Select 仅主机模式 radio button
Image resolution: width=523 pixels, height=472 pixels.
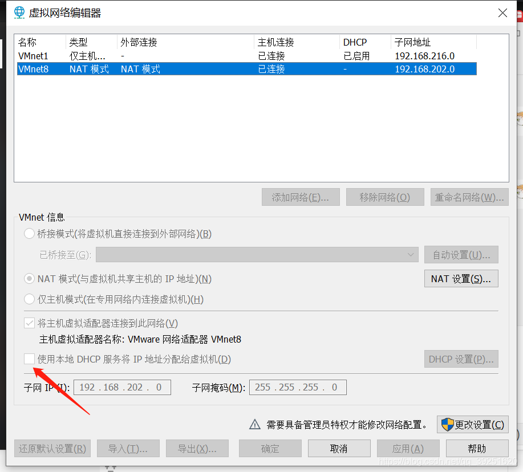pyautogui.click(x=29, y=299)
